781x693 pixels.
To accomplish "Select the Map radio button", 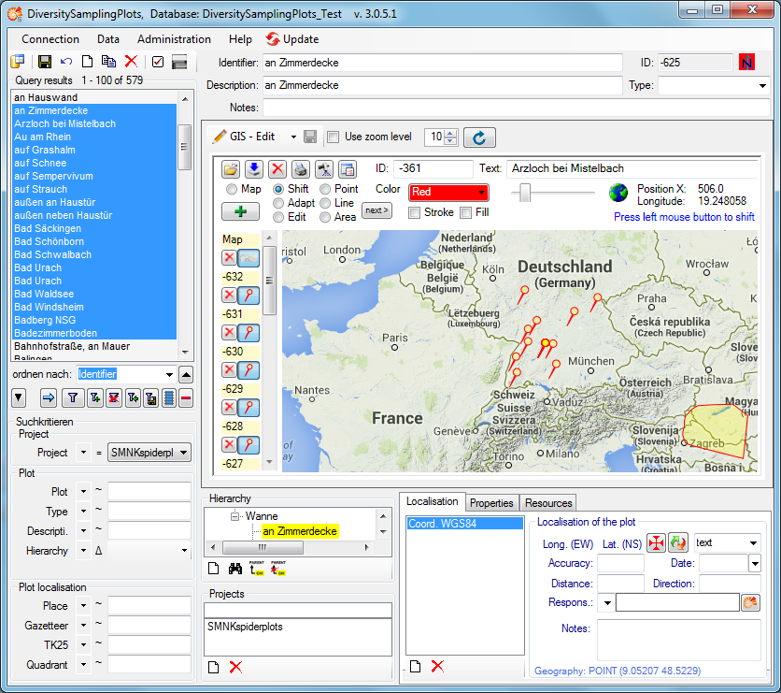I will pos(232,189).
